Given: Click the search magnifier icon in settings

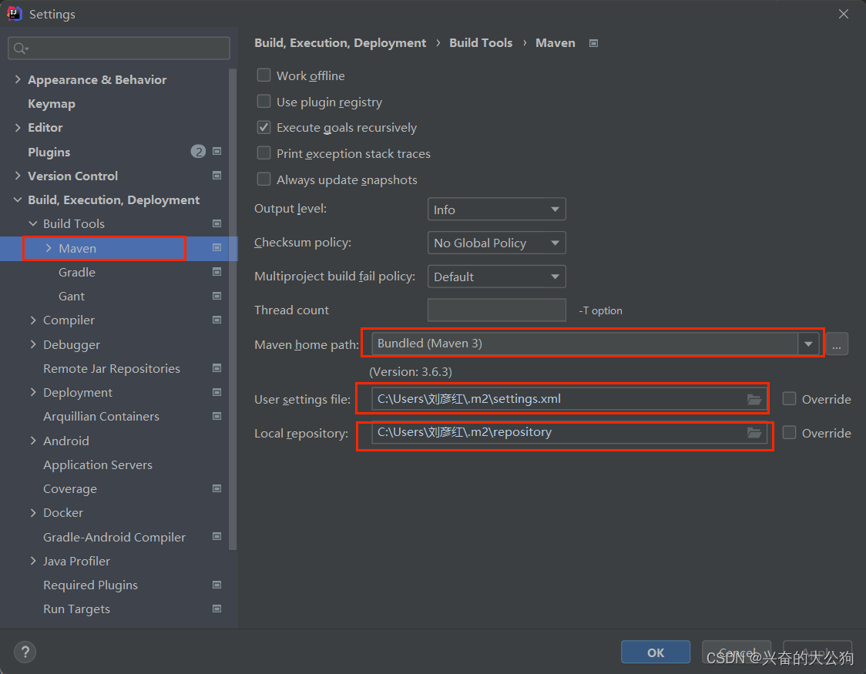Looking at the screenshot, I should [21, 49].
